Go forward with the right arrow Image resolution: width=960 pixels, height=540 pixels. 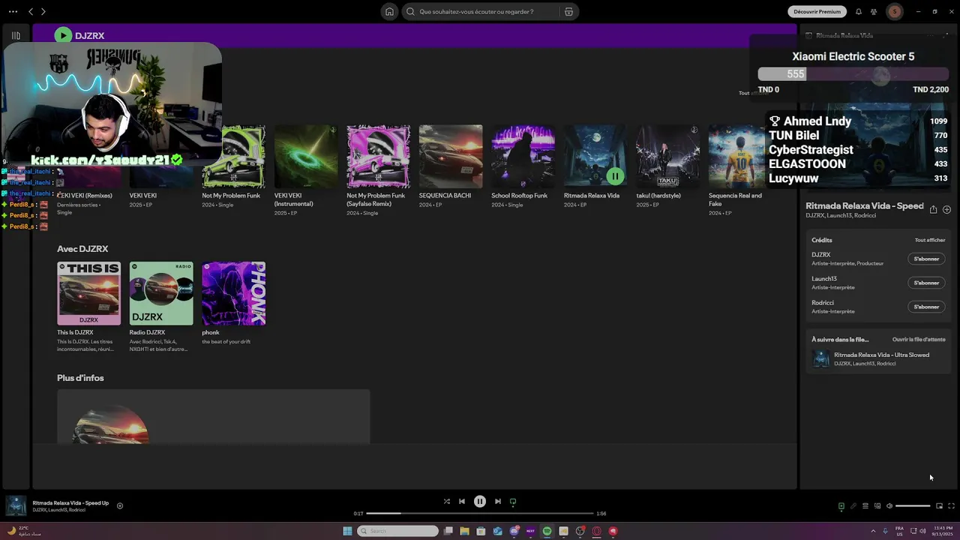[43, 11]
